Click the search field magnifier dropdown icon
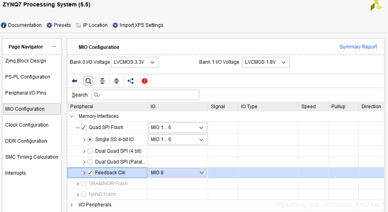 click(x=97, y=95)
